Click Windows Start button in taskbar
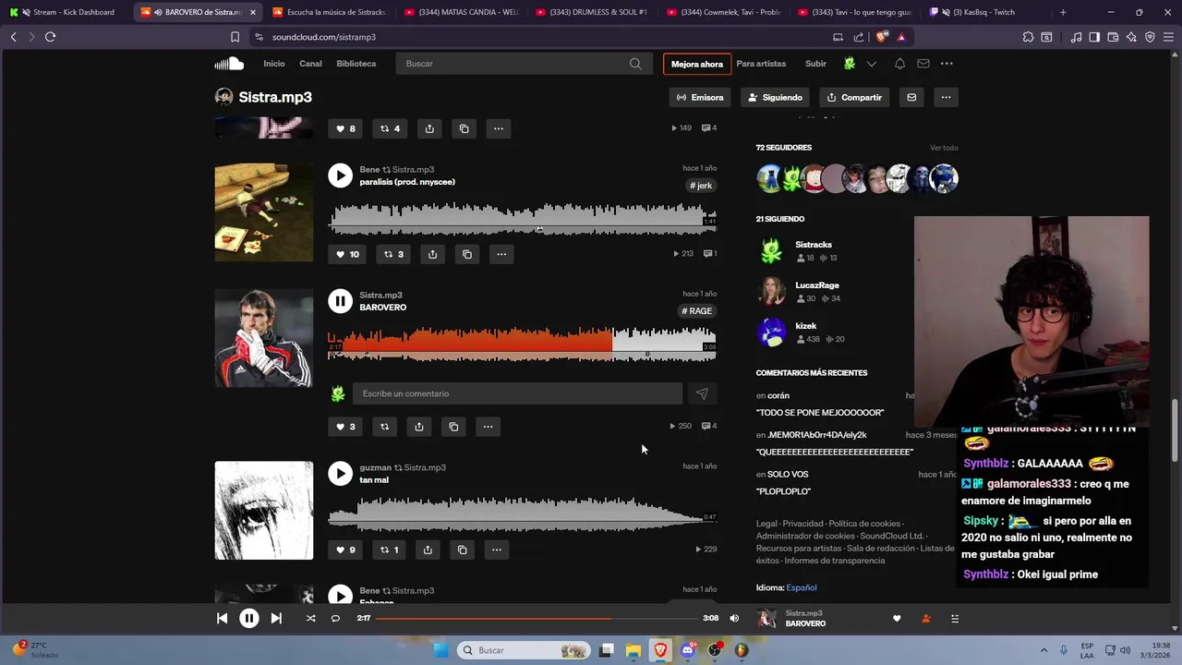 pyautogui.click(x=441, y=650)
